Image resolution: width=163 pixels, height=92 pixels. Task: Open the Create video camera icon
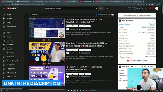tap(146, 8)
